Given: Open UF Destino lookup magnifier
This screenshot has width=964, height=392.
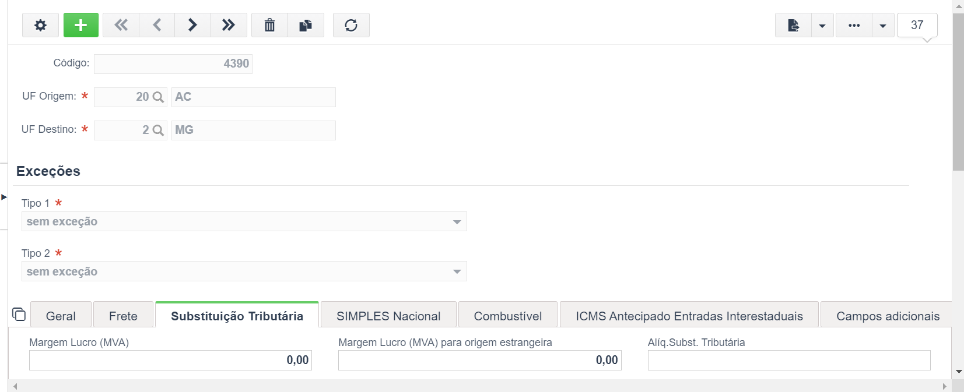Looking at the screenshot, I should 158,130.
